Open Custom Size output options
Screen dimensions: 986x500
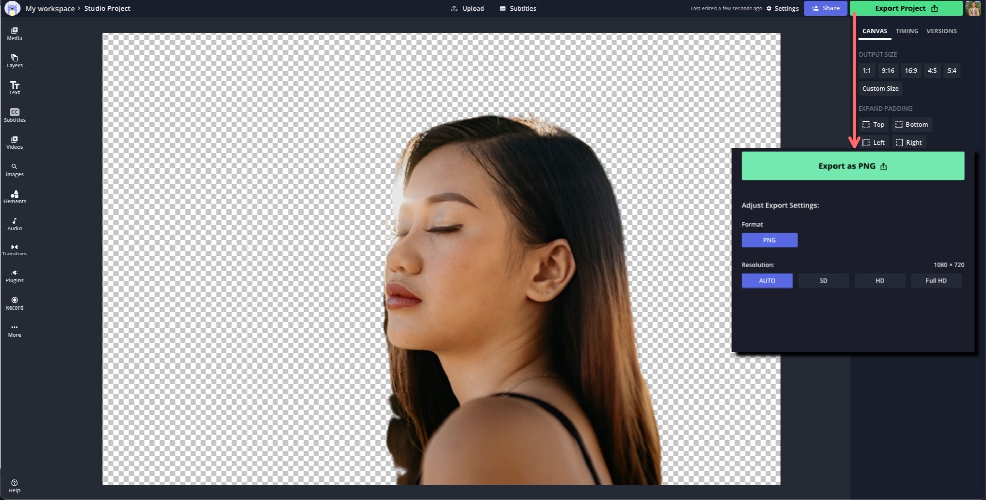coord(880,89)
